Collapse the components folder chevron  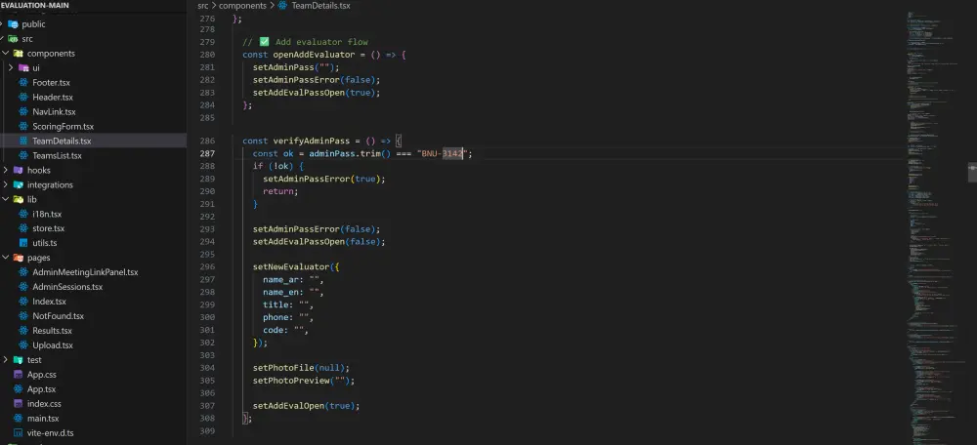pos(6,54)
